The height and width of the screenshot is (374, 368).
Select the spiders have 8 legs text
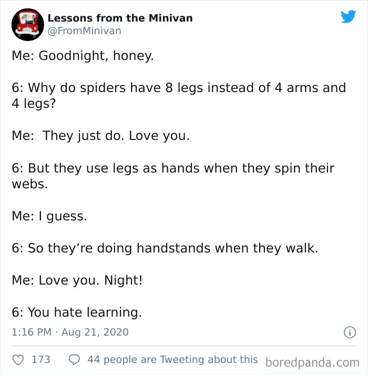point(179,95)
